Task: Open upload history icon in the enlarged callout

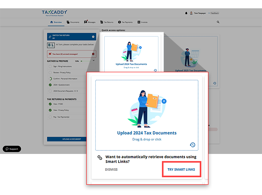Action: 193,145
